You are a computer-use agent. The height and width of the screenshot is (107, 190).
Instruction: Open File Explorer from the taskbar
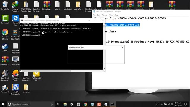point(65,104)
